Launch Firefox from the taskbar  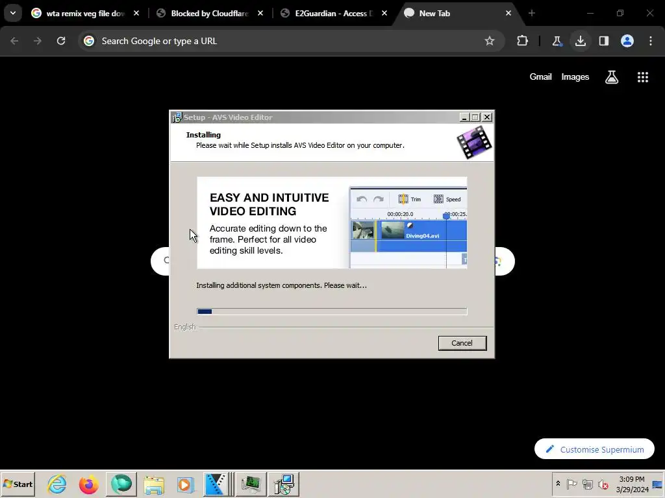pos(88,484)
